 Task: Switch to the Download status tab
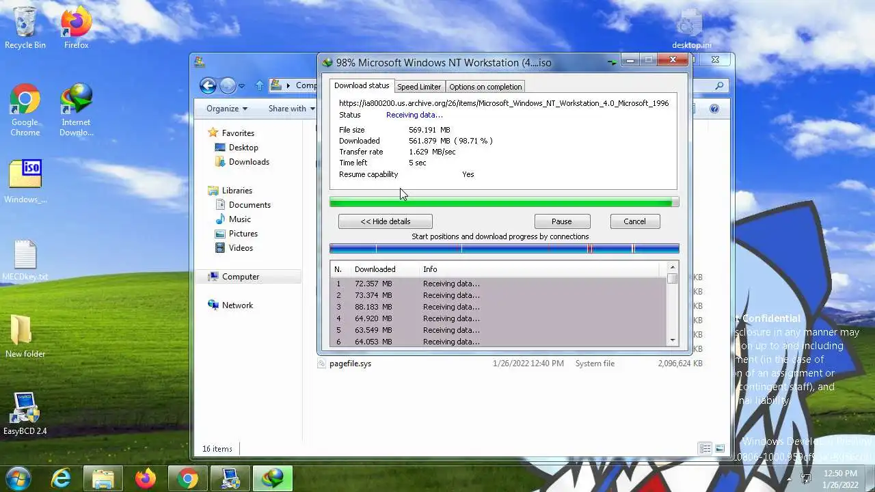tap(362, 86)
